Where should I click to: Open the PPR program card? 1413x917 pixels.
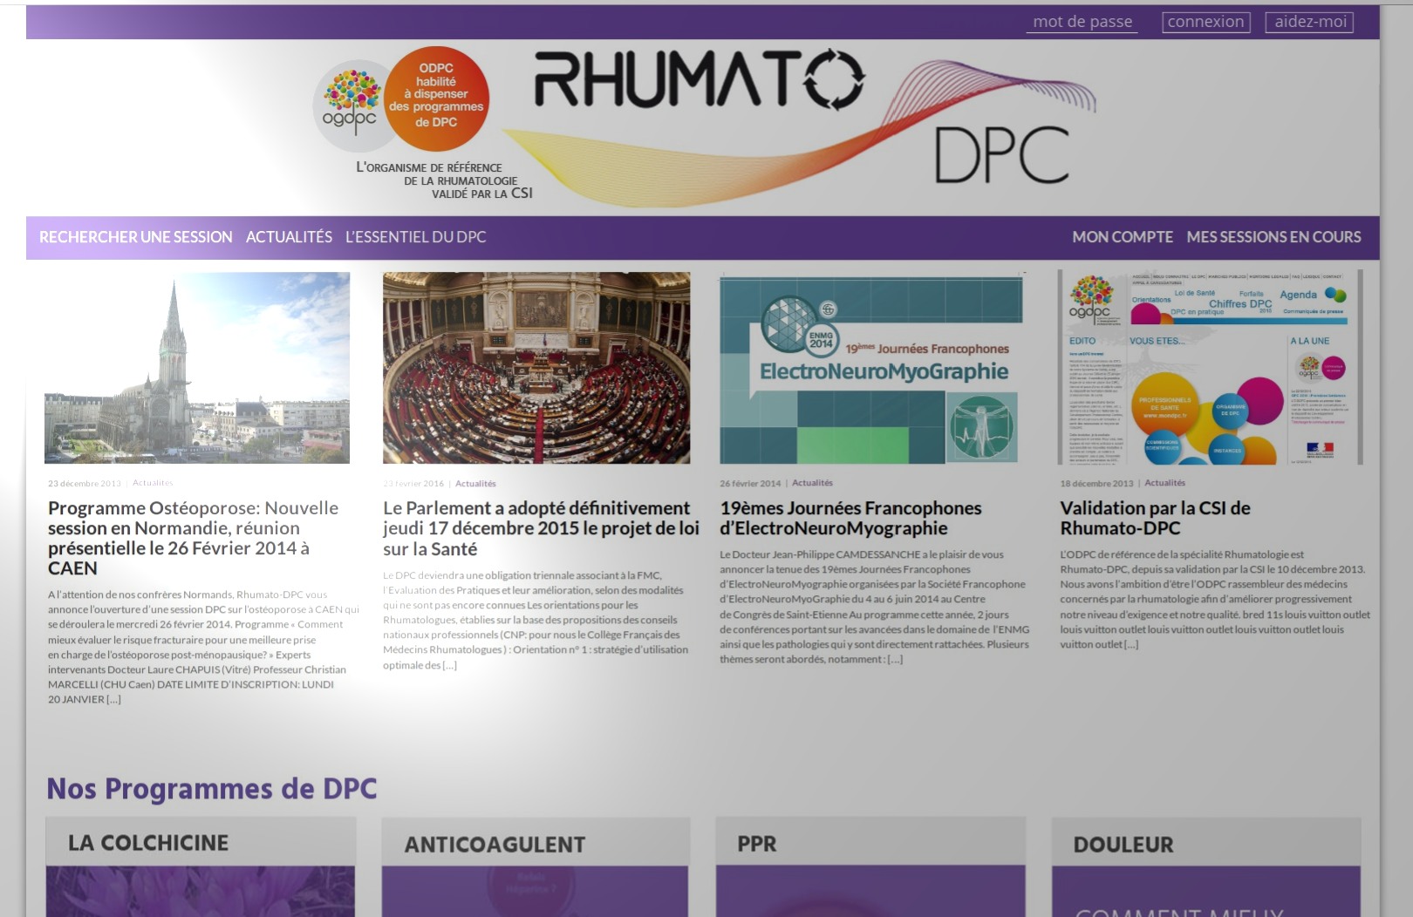870,866
